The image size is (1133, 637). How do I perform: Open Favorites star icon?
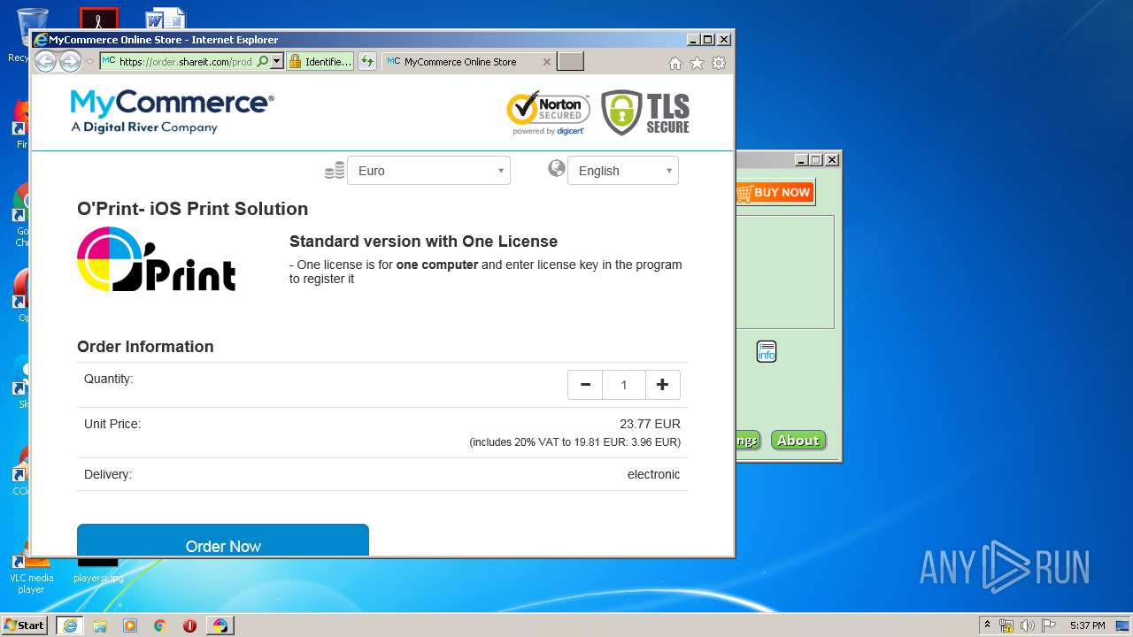[697, 63]
